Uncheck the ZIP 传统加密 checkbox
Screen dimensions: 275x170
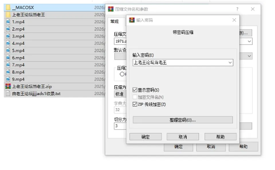[x=135, y=104]
